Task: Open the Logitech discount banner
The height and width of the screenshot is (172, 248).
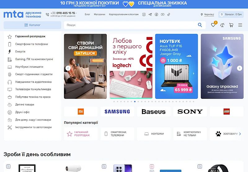Action: pyautogui.click(x=131, y=66)
